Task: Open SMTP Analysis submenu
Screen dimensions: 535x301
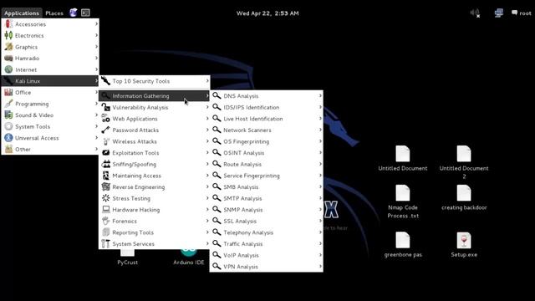Action: click(x=266, y=198)
